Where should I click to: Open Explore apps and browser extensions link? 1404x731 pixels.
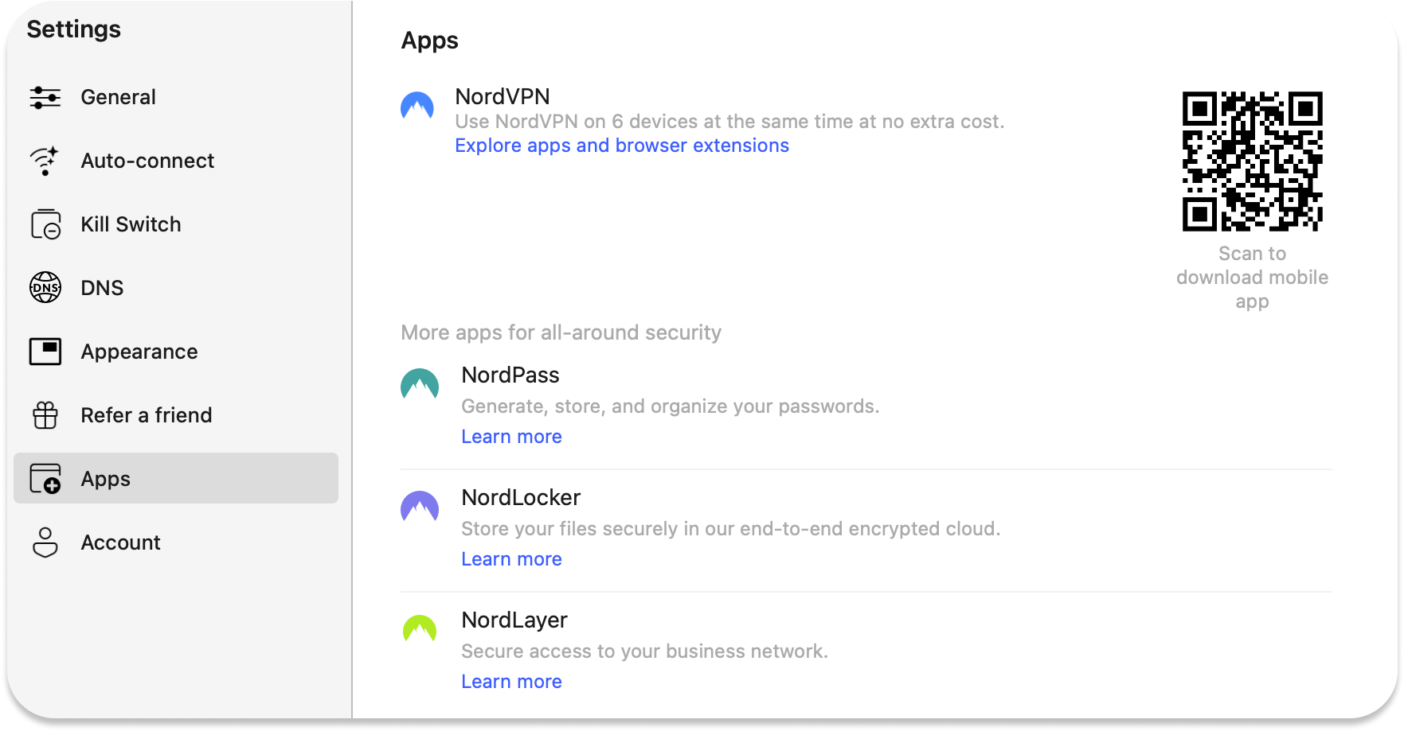[x=621, y=146]
